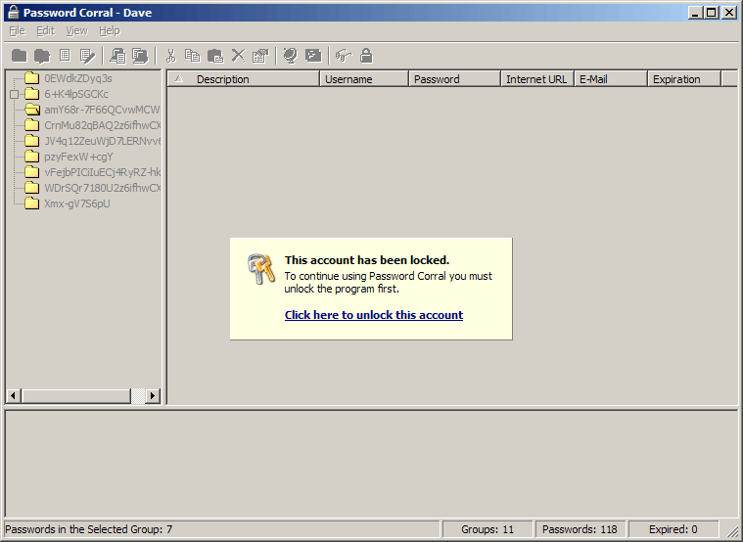Sort by the Password column header

coord(454,79)
